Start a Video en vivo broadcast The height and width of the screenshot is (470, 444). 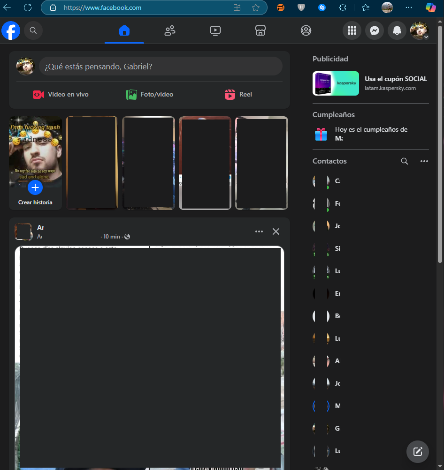tap(61, 94)
